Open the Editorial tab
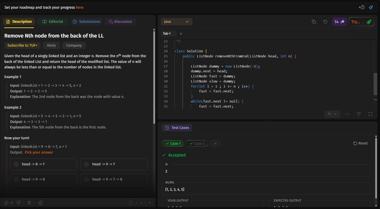This screenshot has width=380, height=209. click(53, 22)
